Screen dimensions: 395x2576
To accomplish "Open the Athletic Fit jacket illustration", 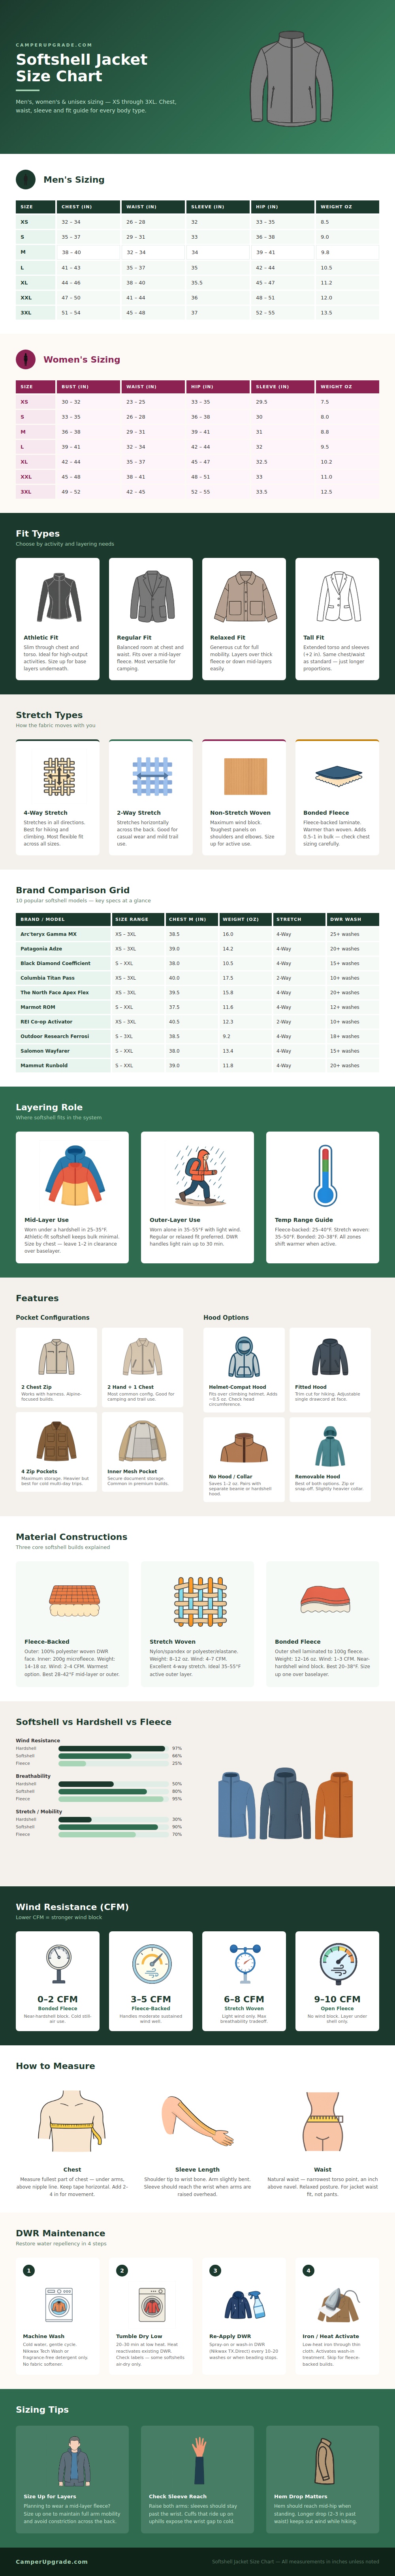I will tap(58, 597).
